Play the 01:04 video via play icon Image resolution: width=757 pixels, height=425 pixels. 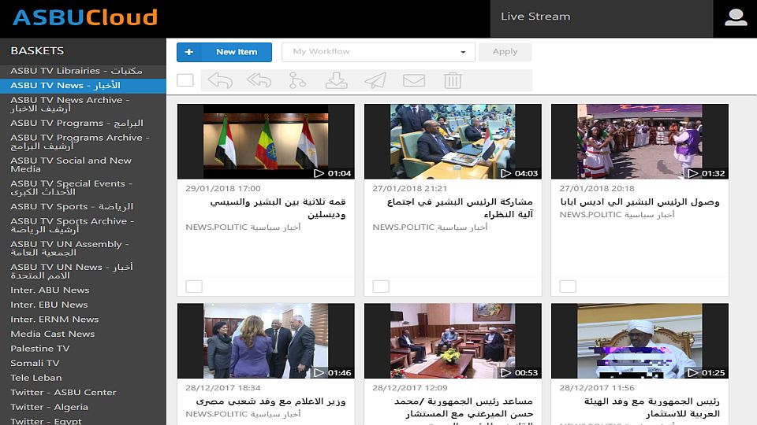tap(319, 173)
